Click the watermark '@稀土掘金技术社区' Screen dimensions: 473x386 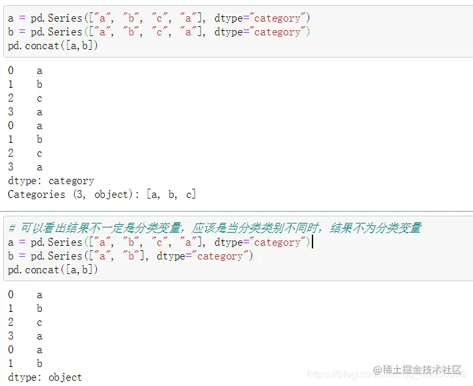pos(417,370)
